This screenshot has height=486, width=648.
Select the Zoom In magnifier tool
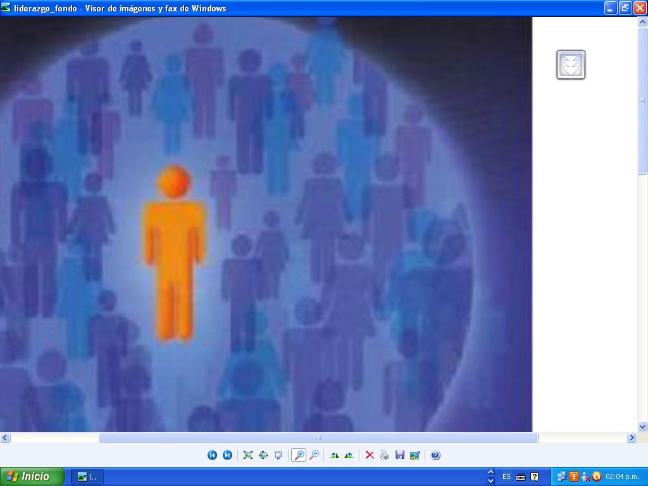[x=299, y=455]
